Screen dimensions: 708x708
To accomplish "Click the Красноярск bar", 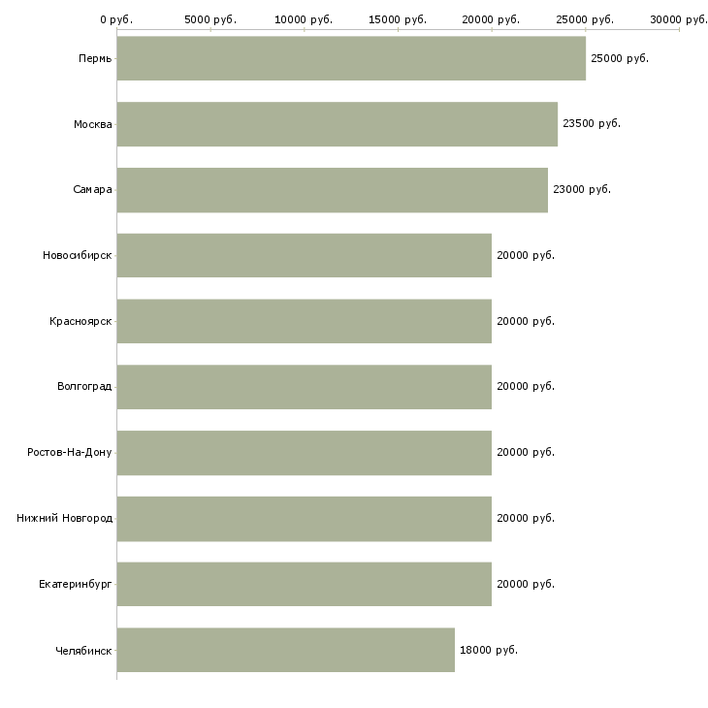I will pyautogui.click(x=305, y=321).
